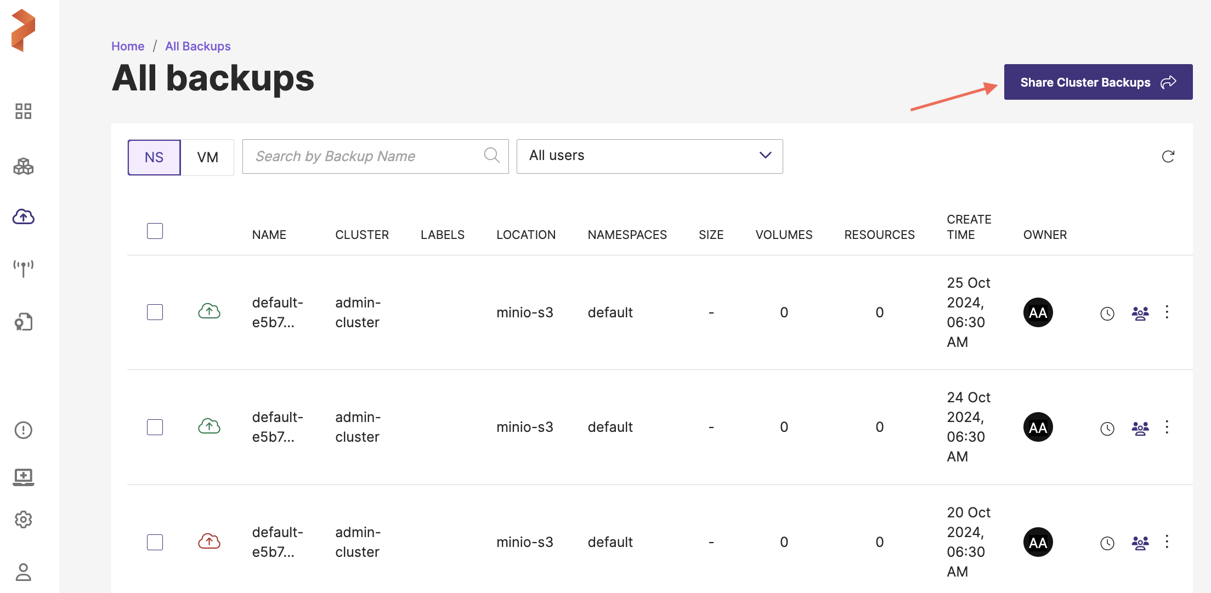
Task: Click the Share Cluster Backups button
Action: click(x=1098, y=82)
